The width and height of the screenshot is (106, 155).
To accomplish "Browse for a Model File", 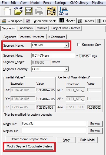I will (95, 124).
